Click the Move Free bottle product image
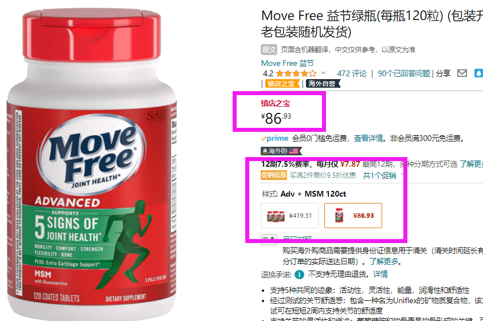 click(92, 165)
